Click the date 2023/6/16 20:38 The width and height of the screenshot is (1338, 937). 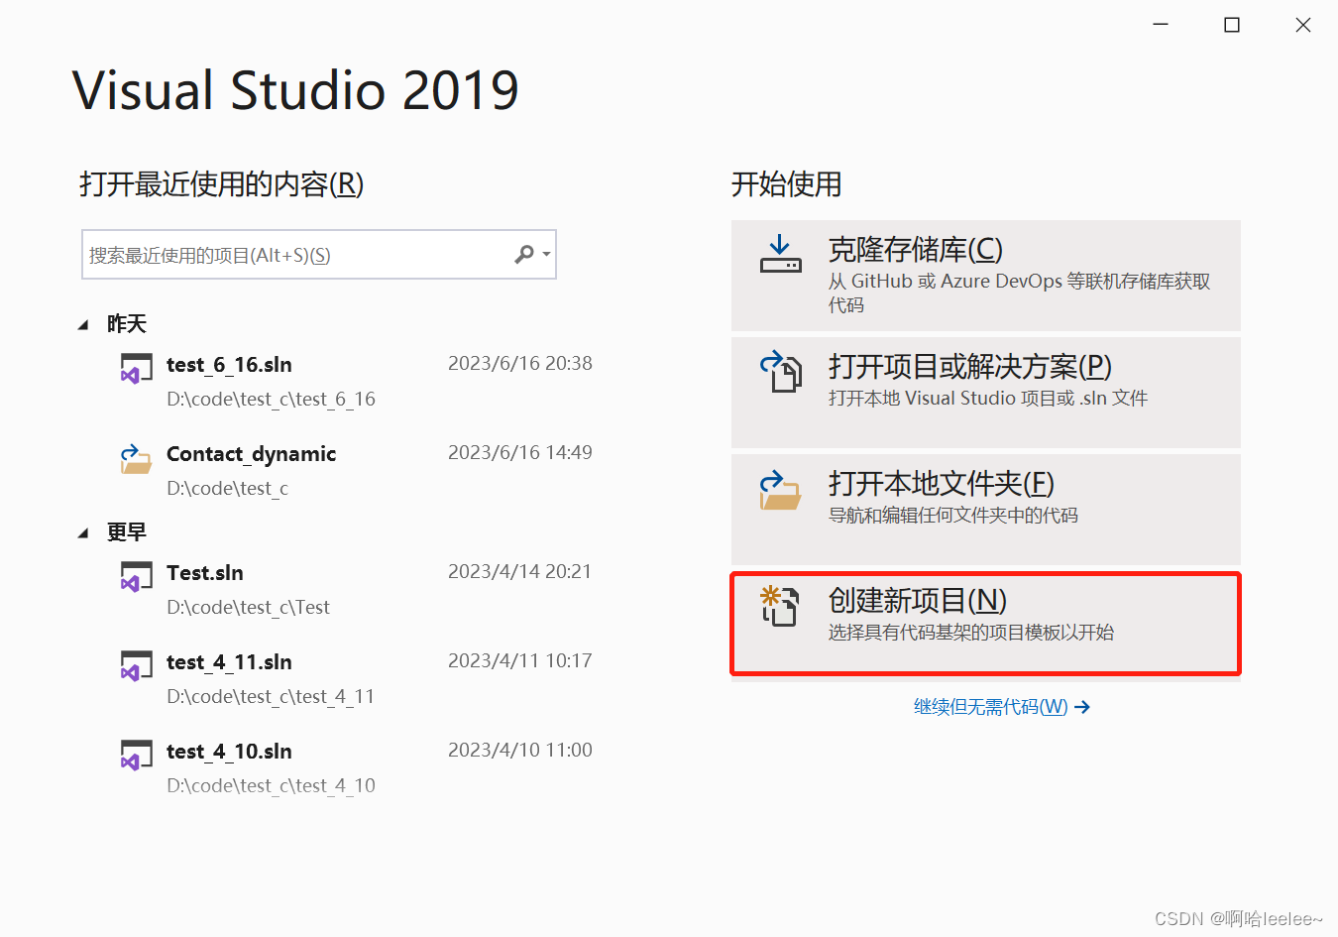[x=520, y=364]
